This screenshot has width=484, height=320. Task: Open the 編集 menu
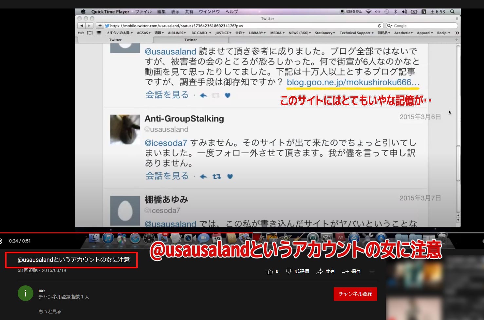click(x=161, y=11)
